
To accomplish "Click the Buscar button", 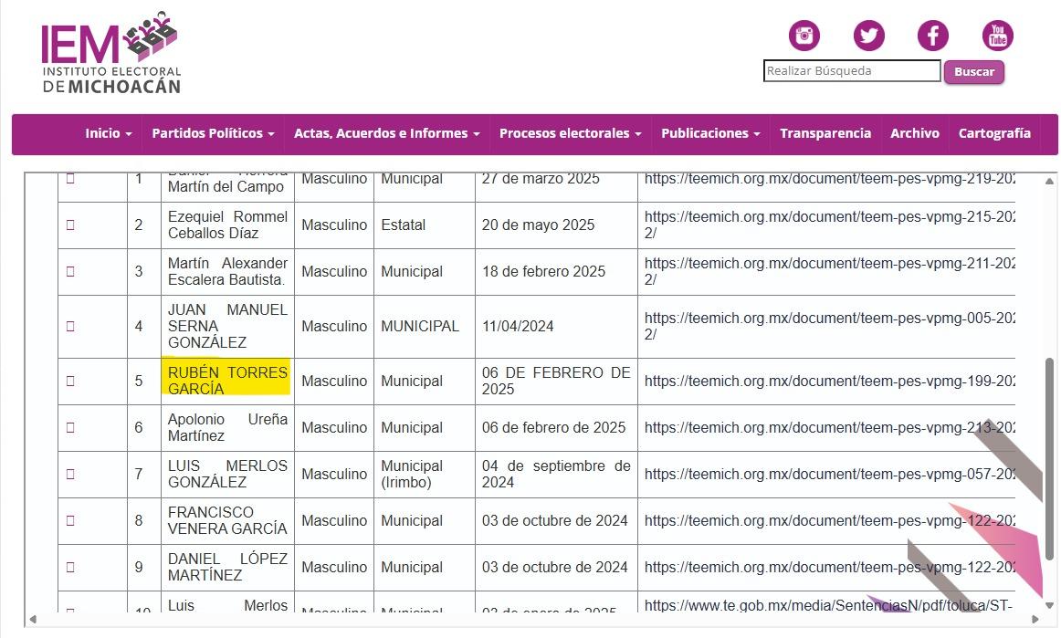I will (973, 72).
